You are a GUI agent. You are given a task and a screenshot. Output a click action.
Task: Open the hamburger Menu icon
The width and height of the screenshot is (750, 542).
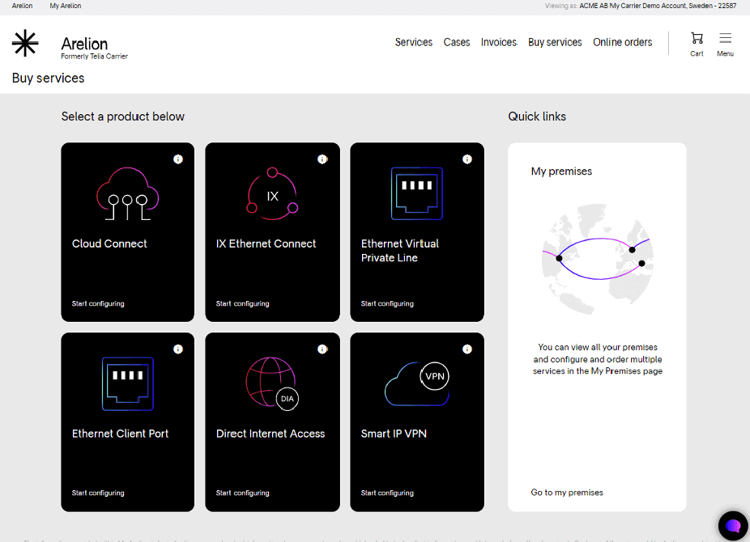coord(725,38)
